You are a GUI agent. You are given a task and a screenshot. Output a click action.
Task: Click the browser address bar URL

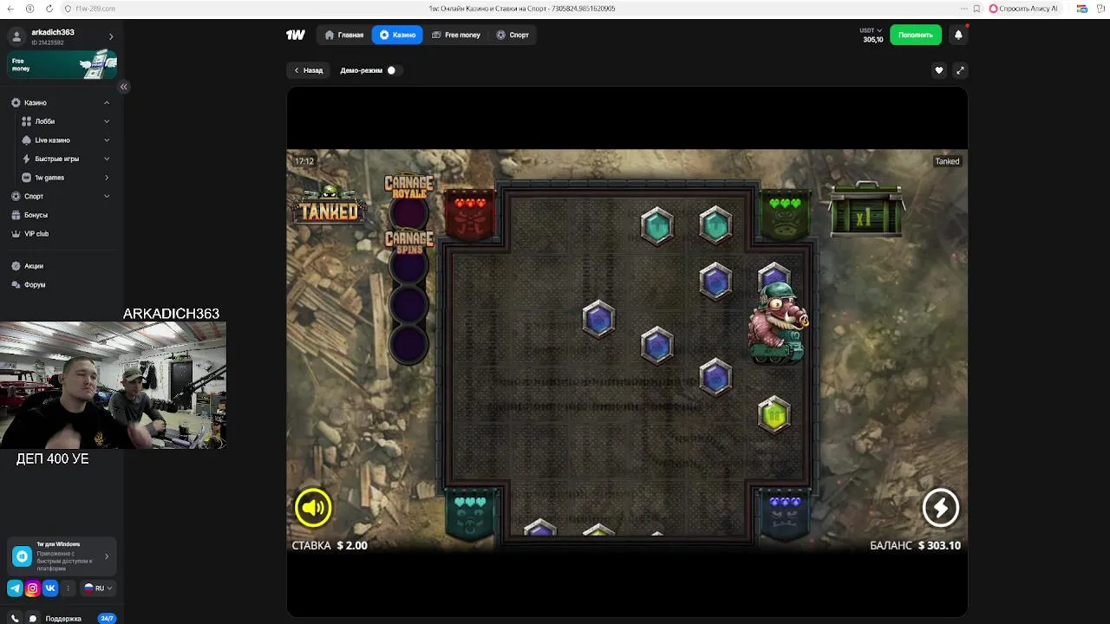click(95, 9)
